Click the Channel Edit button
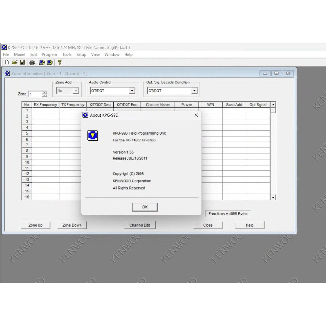This screenshot has height=326, width=326. (x=140, y=225)
